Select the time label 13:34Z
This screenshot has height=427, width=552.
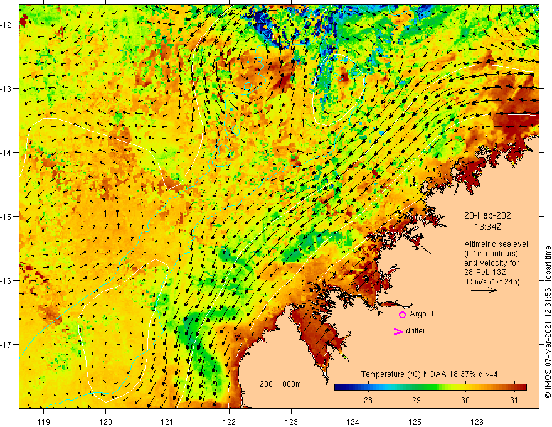coord(488,227)
